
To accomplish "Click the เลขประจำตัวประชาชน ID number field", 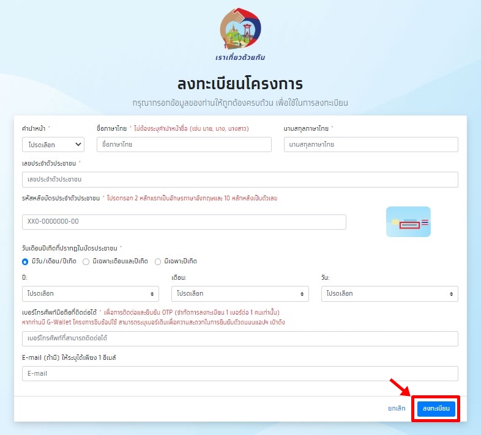I will (240, 180).
